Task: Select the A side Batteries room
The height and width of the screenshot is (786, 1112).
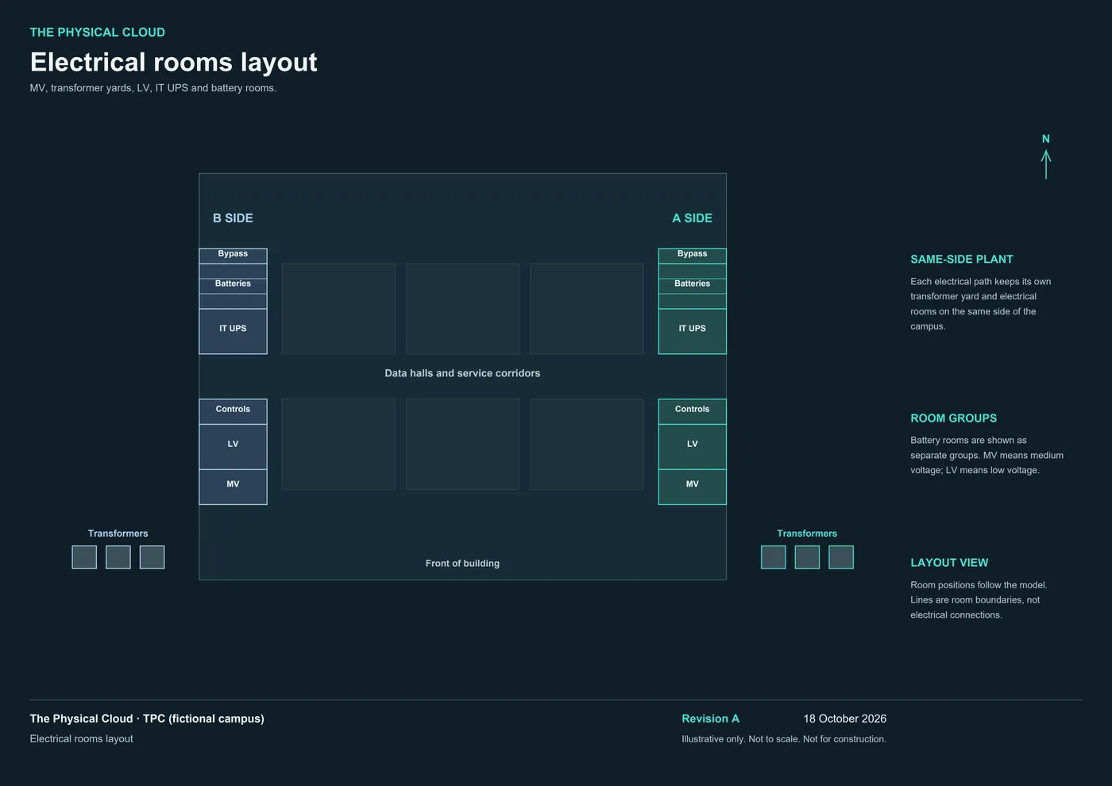Action: click(692, 286)
